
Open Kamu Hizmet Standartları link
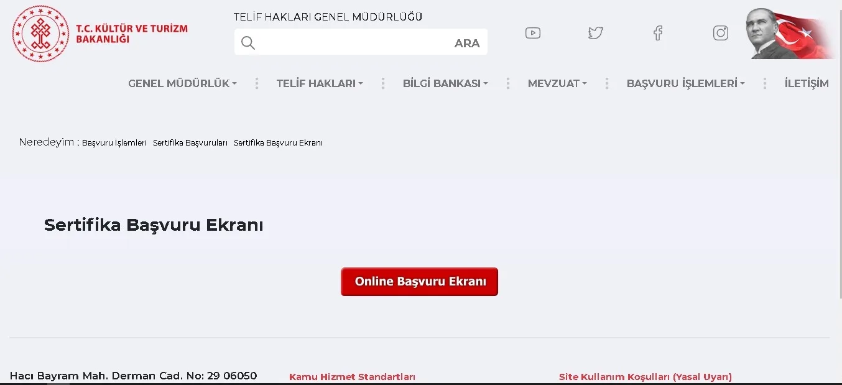[x=352, y=377]
